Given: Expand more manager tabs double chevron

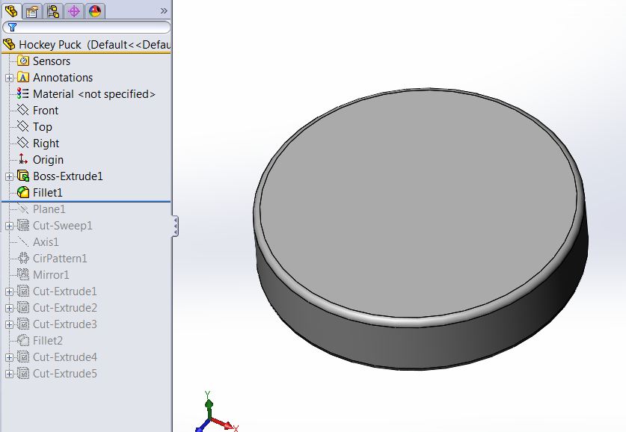Looking at the screenshot, I should (164, 10).
